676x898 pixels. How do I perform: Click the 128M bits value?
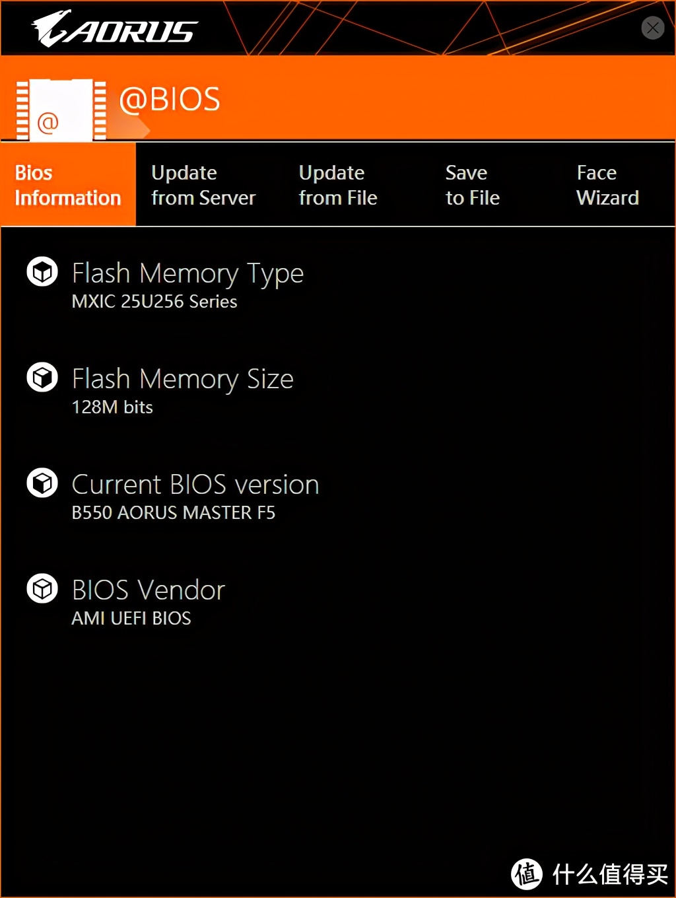tap(112, 407)
